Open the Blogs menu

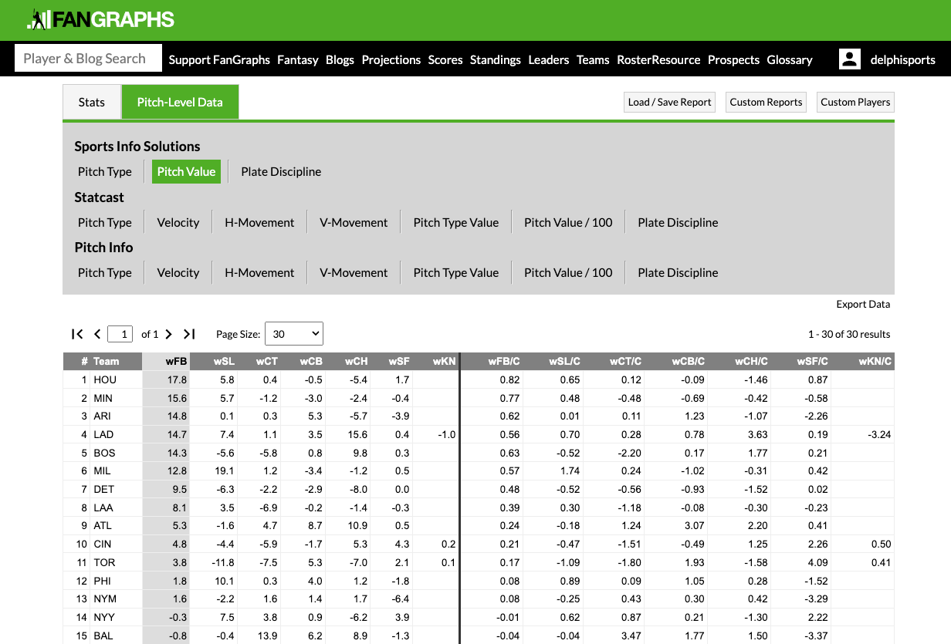(x=340, y=59)
